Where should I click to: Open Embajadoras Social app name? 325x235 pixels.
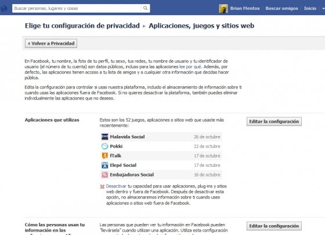click(x=132, y=175)
